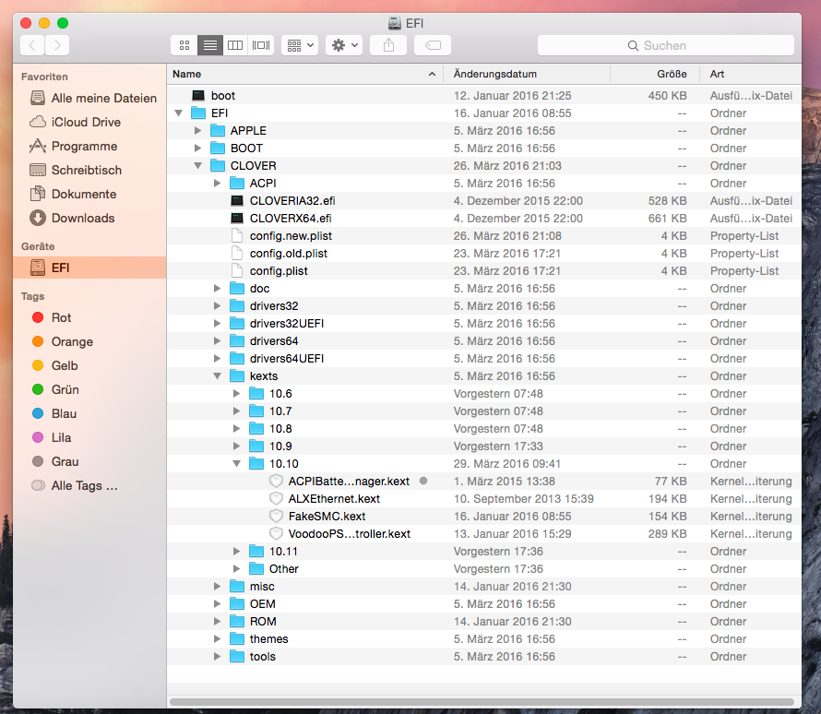Viewport: 821px width, 714px height.
Task: Select the config.old.plist file
Action: pos(484,254)
